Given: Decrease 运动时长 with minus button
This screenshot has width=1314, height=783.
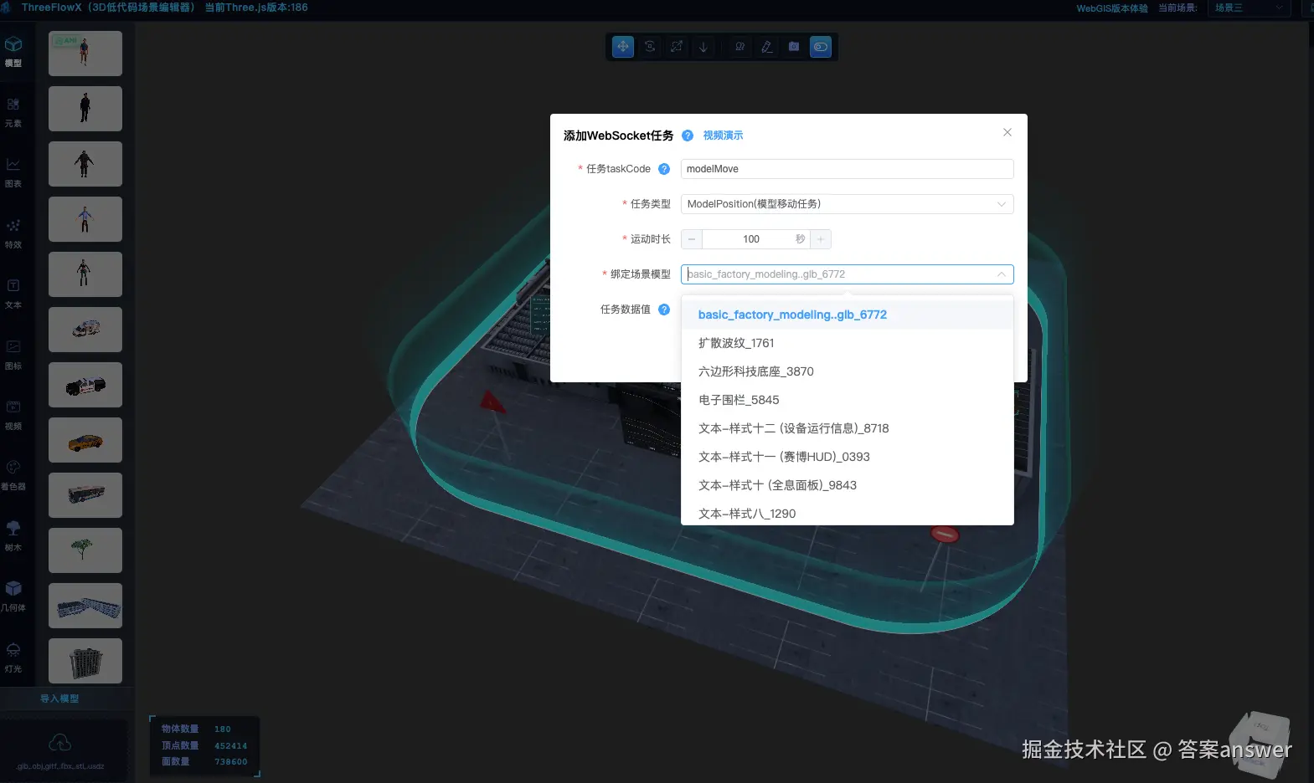Looking at the screenshot, I should (692, 239).
